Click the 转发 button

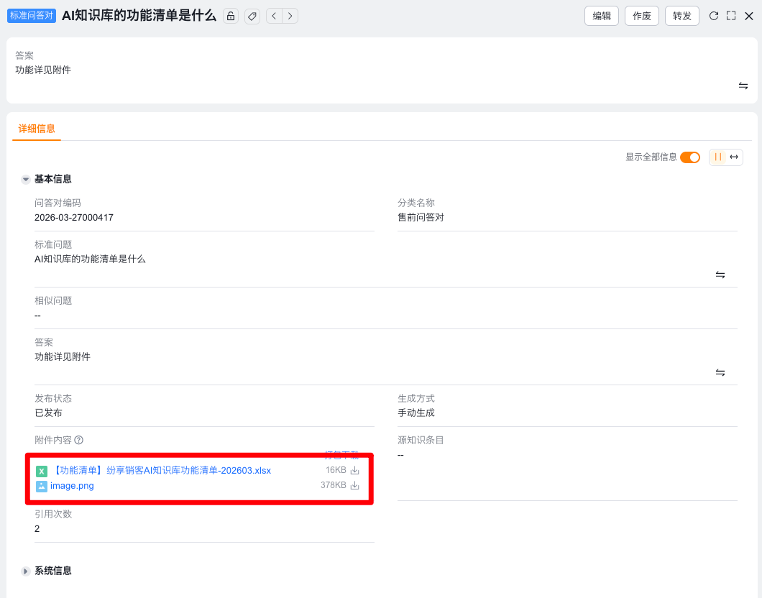coord(681,16)
